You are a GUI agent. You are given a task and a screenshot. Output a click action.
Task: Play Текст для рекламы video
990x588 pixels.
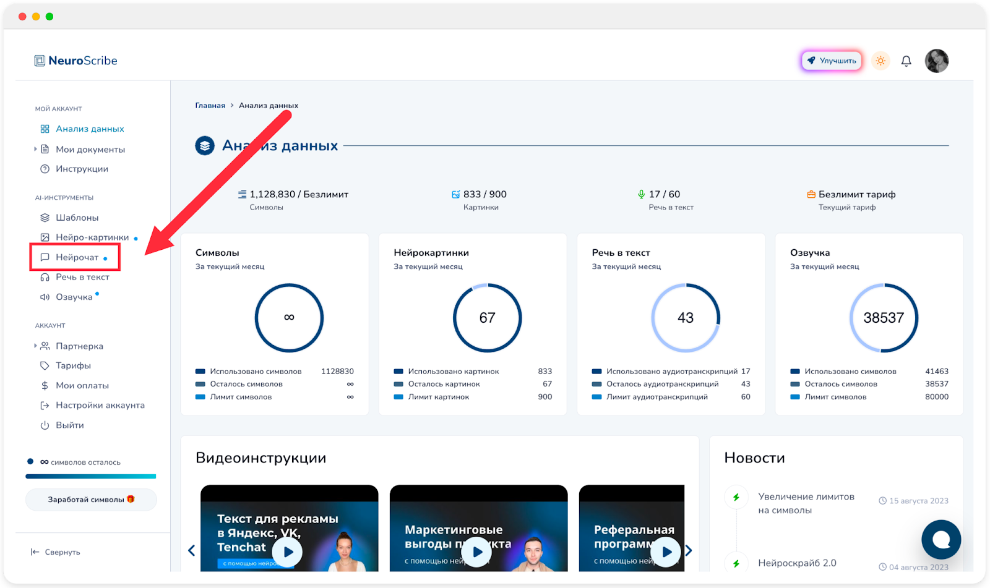(288, 552)
